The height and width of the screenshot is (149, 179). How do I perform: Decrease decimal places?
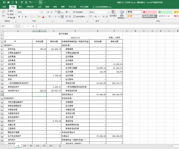pyautogui.click(x=107, y=17)
